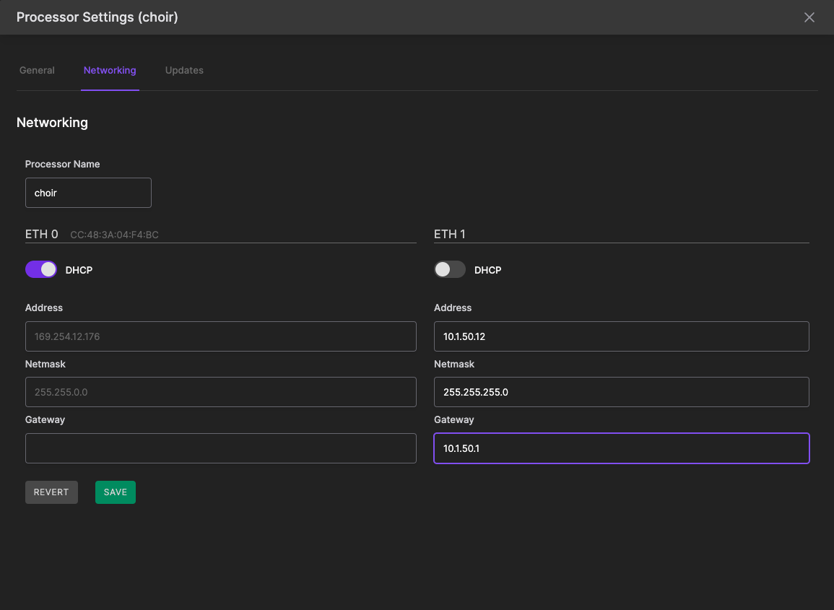Click the ETH 1 Address field with 10.1.50.12
Image resolution: width=834 pixels, height=610 pixels.
tap(621, 336)
